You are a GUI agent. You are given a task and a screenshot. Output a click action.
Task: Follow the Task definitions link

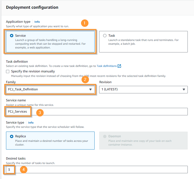point(107,66)
